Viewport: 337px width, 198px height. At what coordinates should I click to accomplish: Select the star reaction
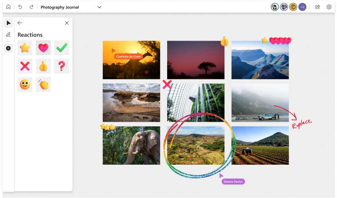(25, 48)
